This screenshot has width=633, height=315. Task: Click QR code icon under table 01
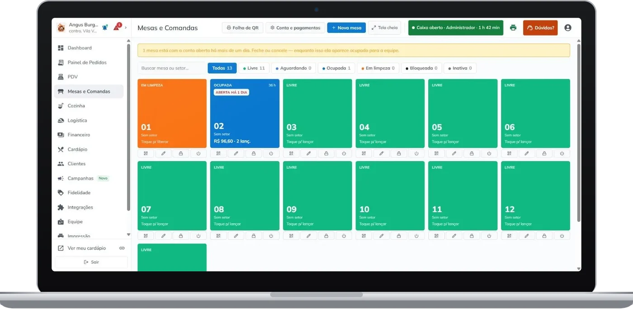click(x=146, y=154)
